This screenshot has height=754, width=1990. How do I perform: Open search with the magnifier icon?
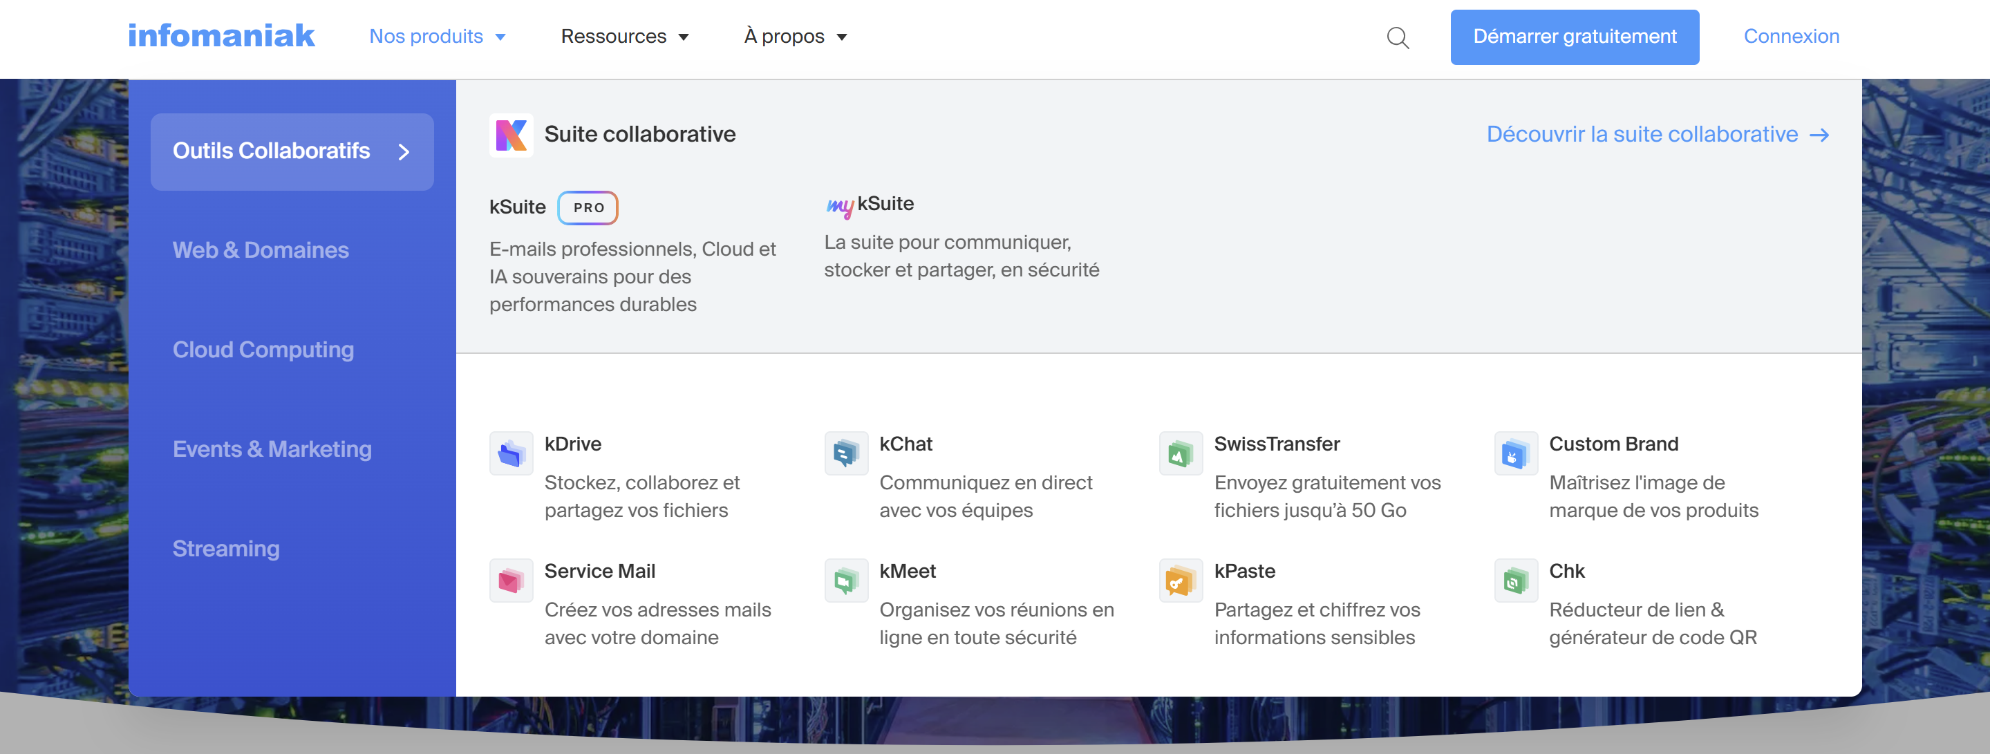pyautogui.click(x=1398, y=37)
